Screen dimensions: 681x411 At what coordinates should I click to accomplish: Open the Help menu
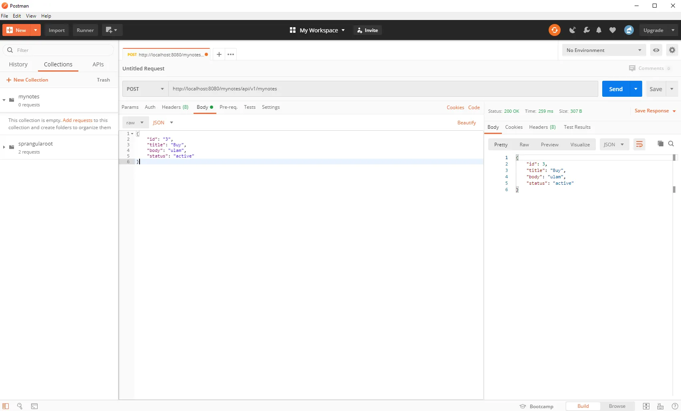(46, 16)
